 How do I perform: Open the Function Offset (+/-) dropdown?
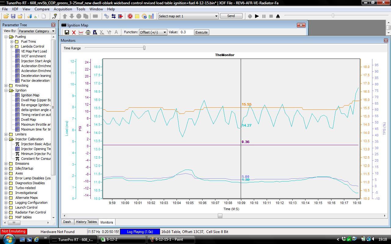tap(153, 32)
